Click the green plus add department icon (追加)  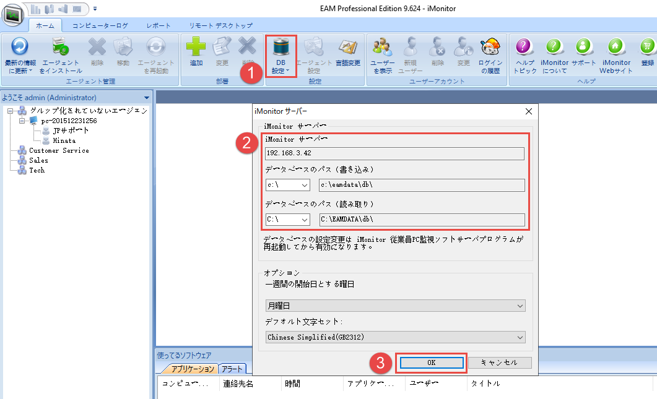(x=196, y=46)
